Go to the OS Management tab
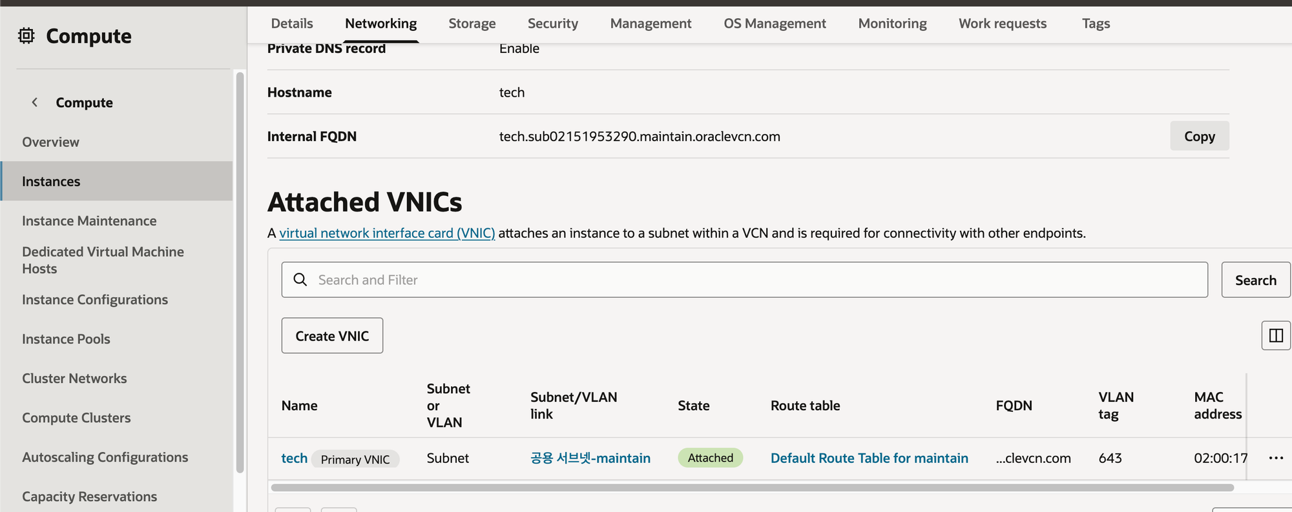Screen dimensions: 1292x512 coord(775,24)
